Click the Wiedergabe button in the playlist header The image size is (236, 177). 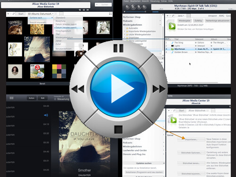[x=185, y=21]
